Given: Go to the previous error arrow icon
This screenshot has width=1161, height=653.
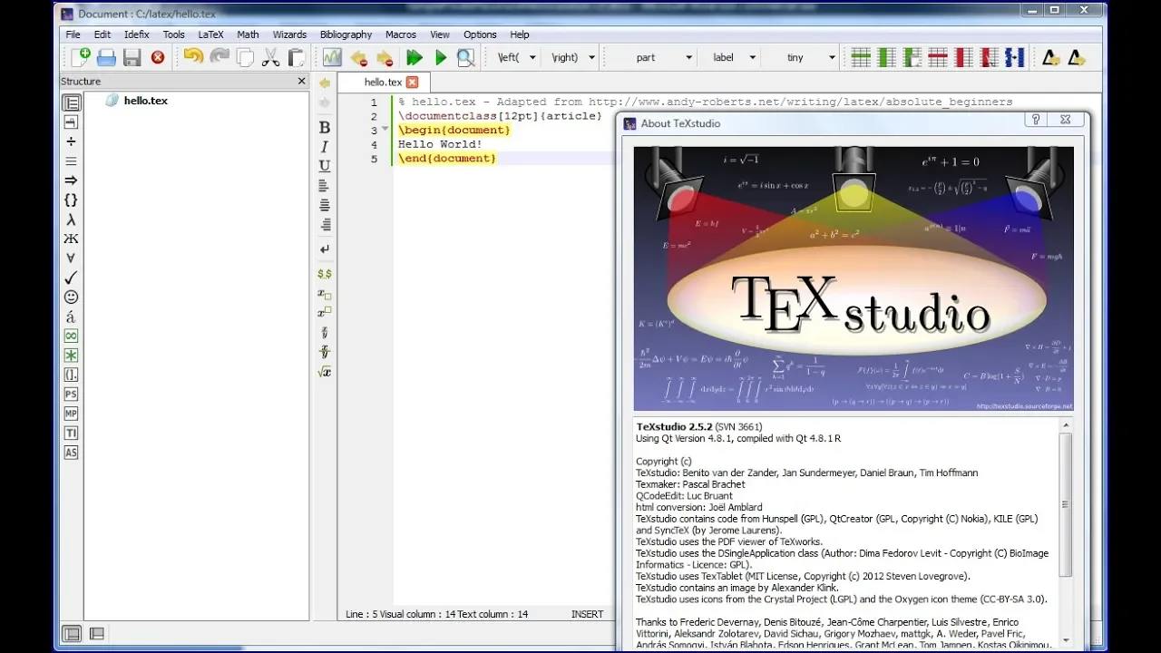Looking at the screenshot, I should (359, 57).
